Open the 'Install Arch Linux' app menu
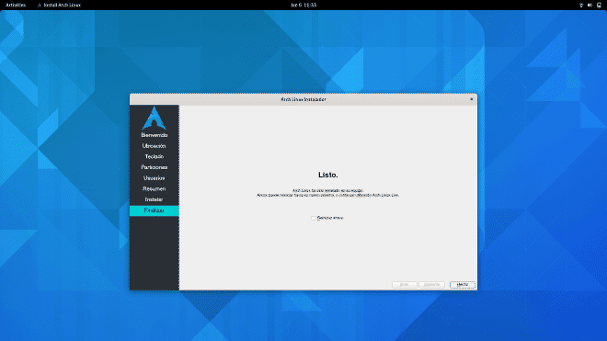The image size is (607, 341). coord(59,5)
